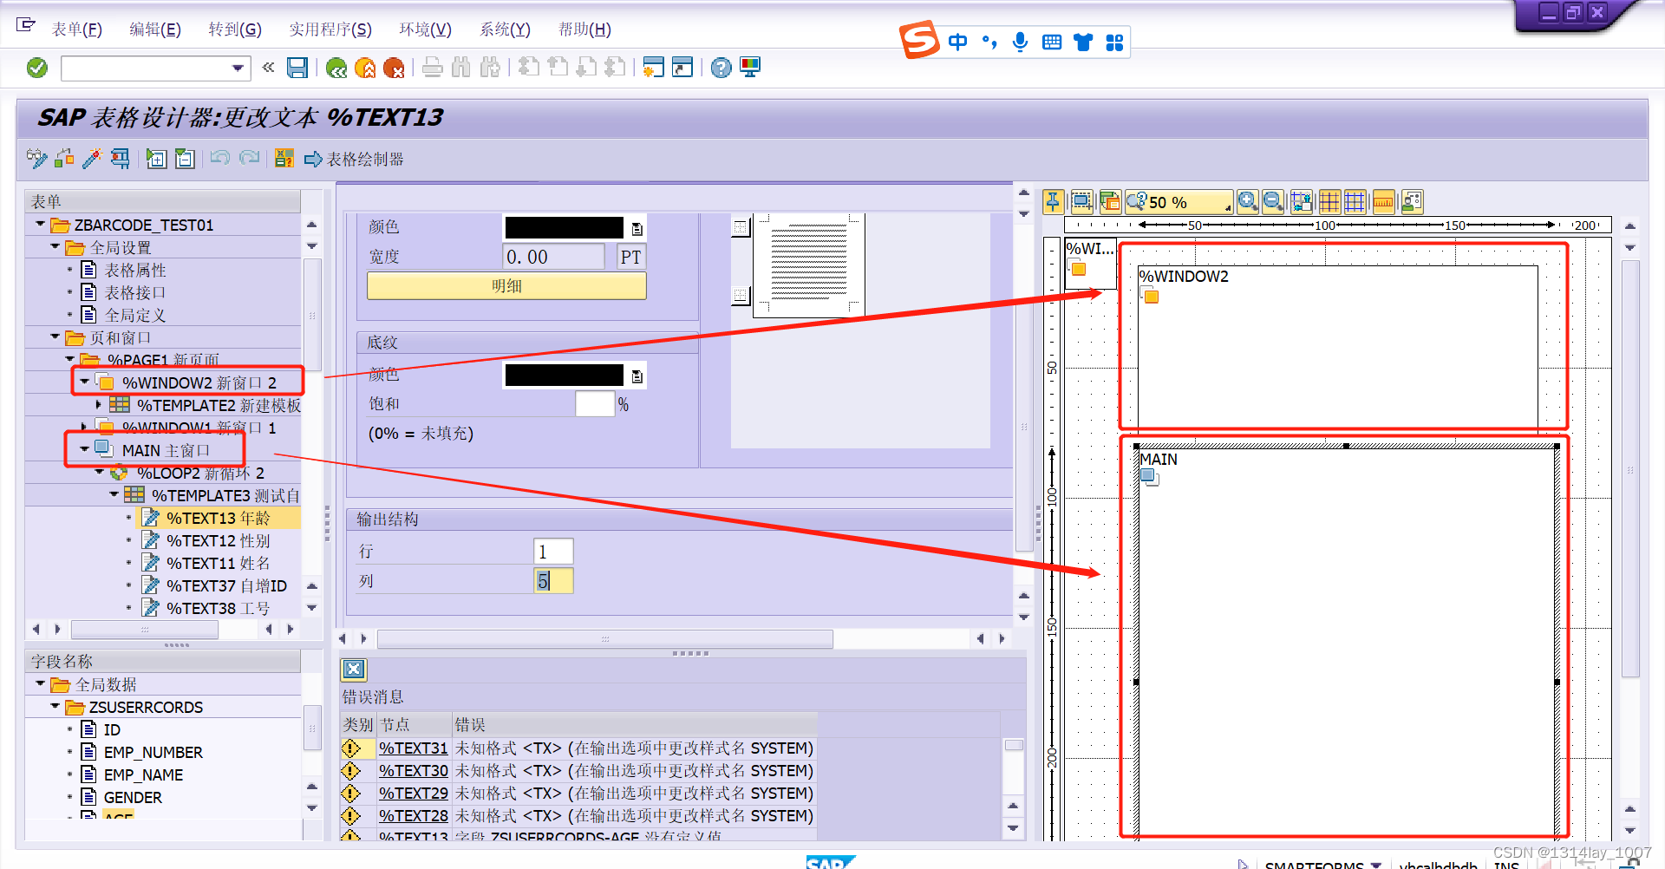Click the Generate shortcut icon
The width and height of the screenshot is (1665, 869).
(x=683, y=68)
